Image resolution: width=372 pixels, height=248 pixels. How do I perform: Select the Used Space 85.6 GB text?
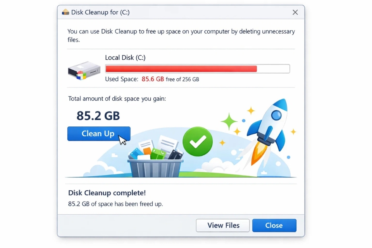click(x=152, y=79)
